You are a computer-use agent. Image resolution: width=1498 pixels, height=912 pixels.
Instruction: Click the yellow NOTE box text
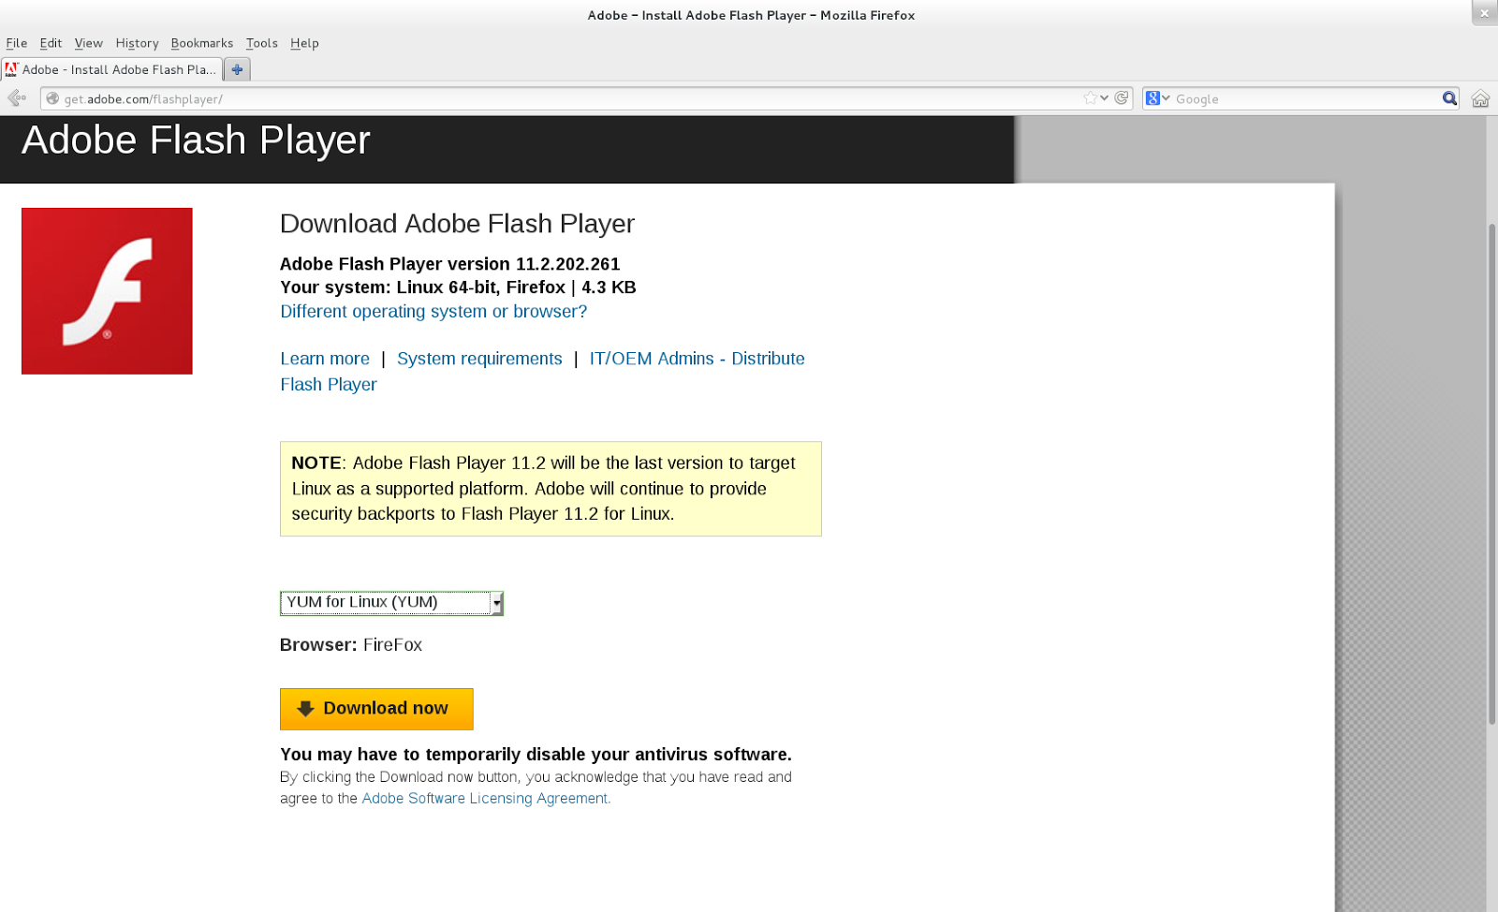[551, 489]
